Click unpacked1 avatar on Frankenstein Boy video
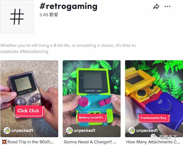 click(132, 130)
